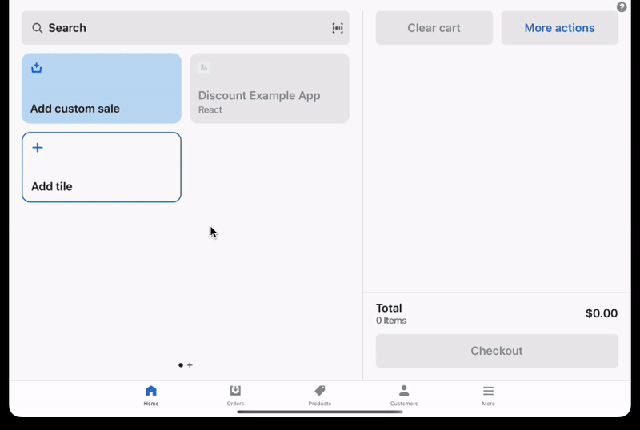Open help via the question mark icon
The width and height of the screenshot is (640, 430).
coord(622,7)
